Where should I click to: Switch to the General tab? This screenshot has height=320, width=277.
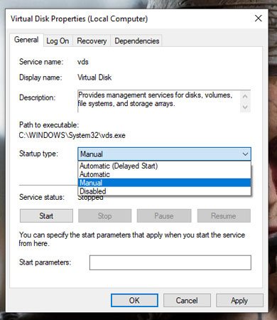26,40
